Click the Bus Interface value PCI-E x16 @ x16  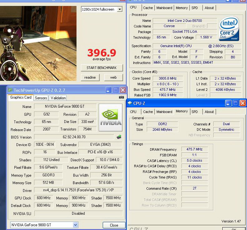(x=100, y=152)
